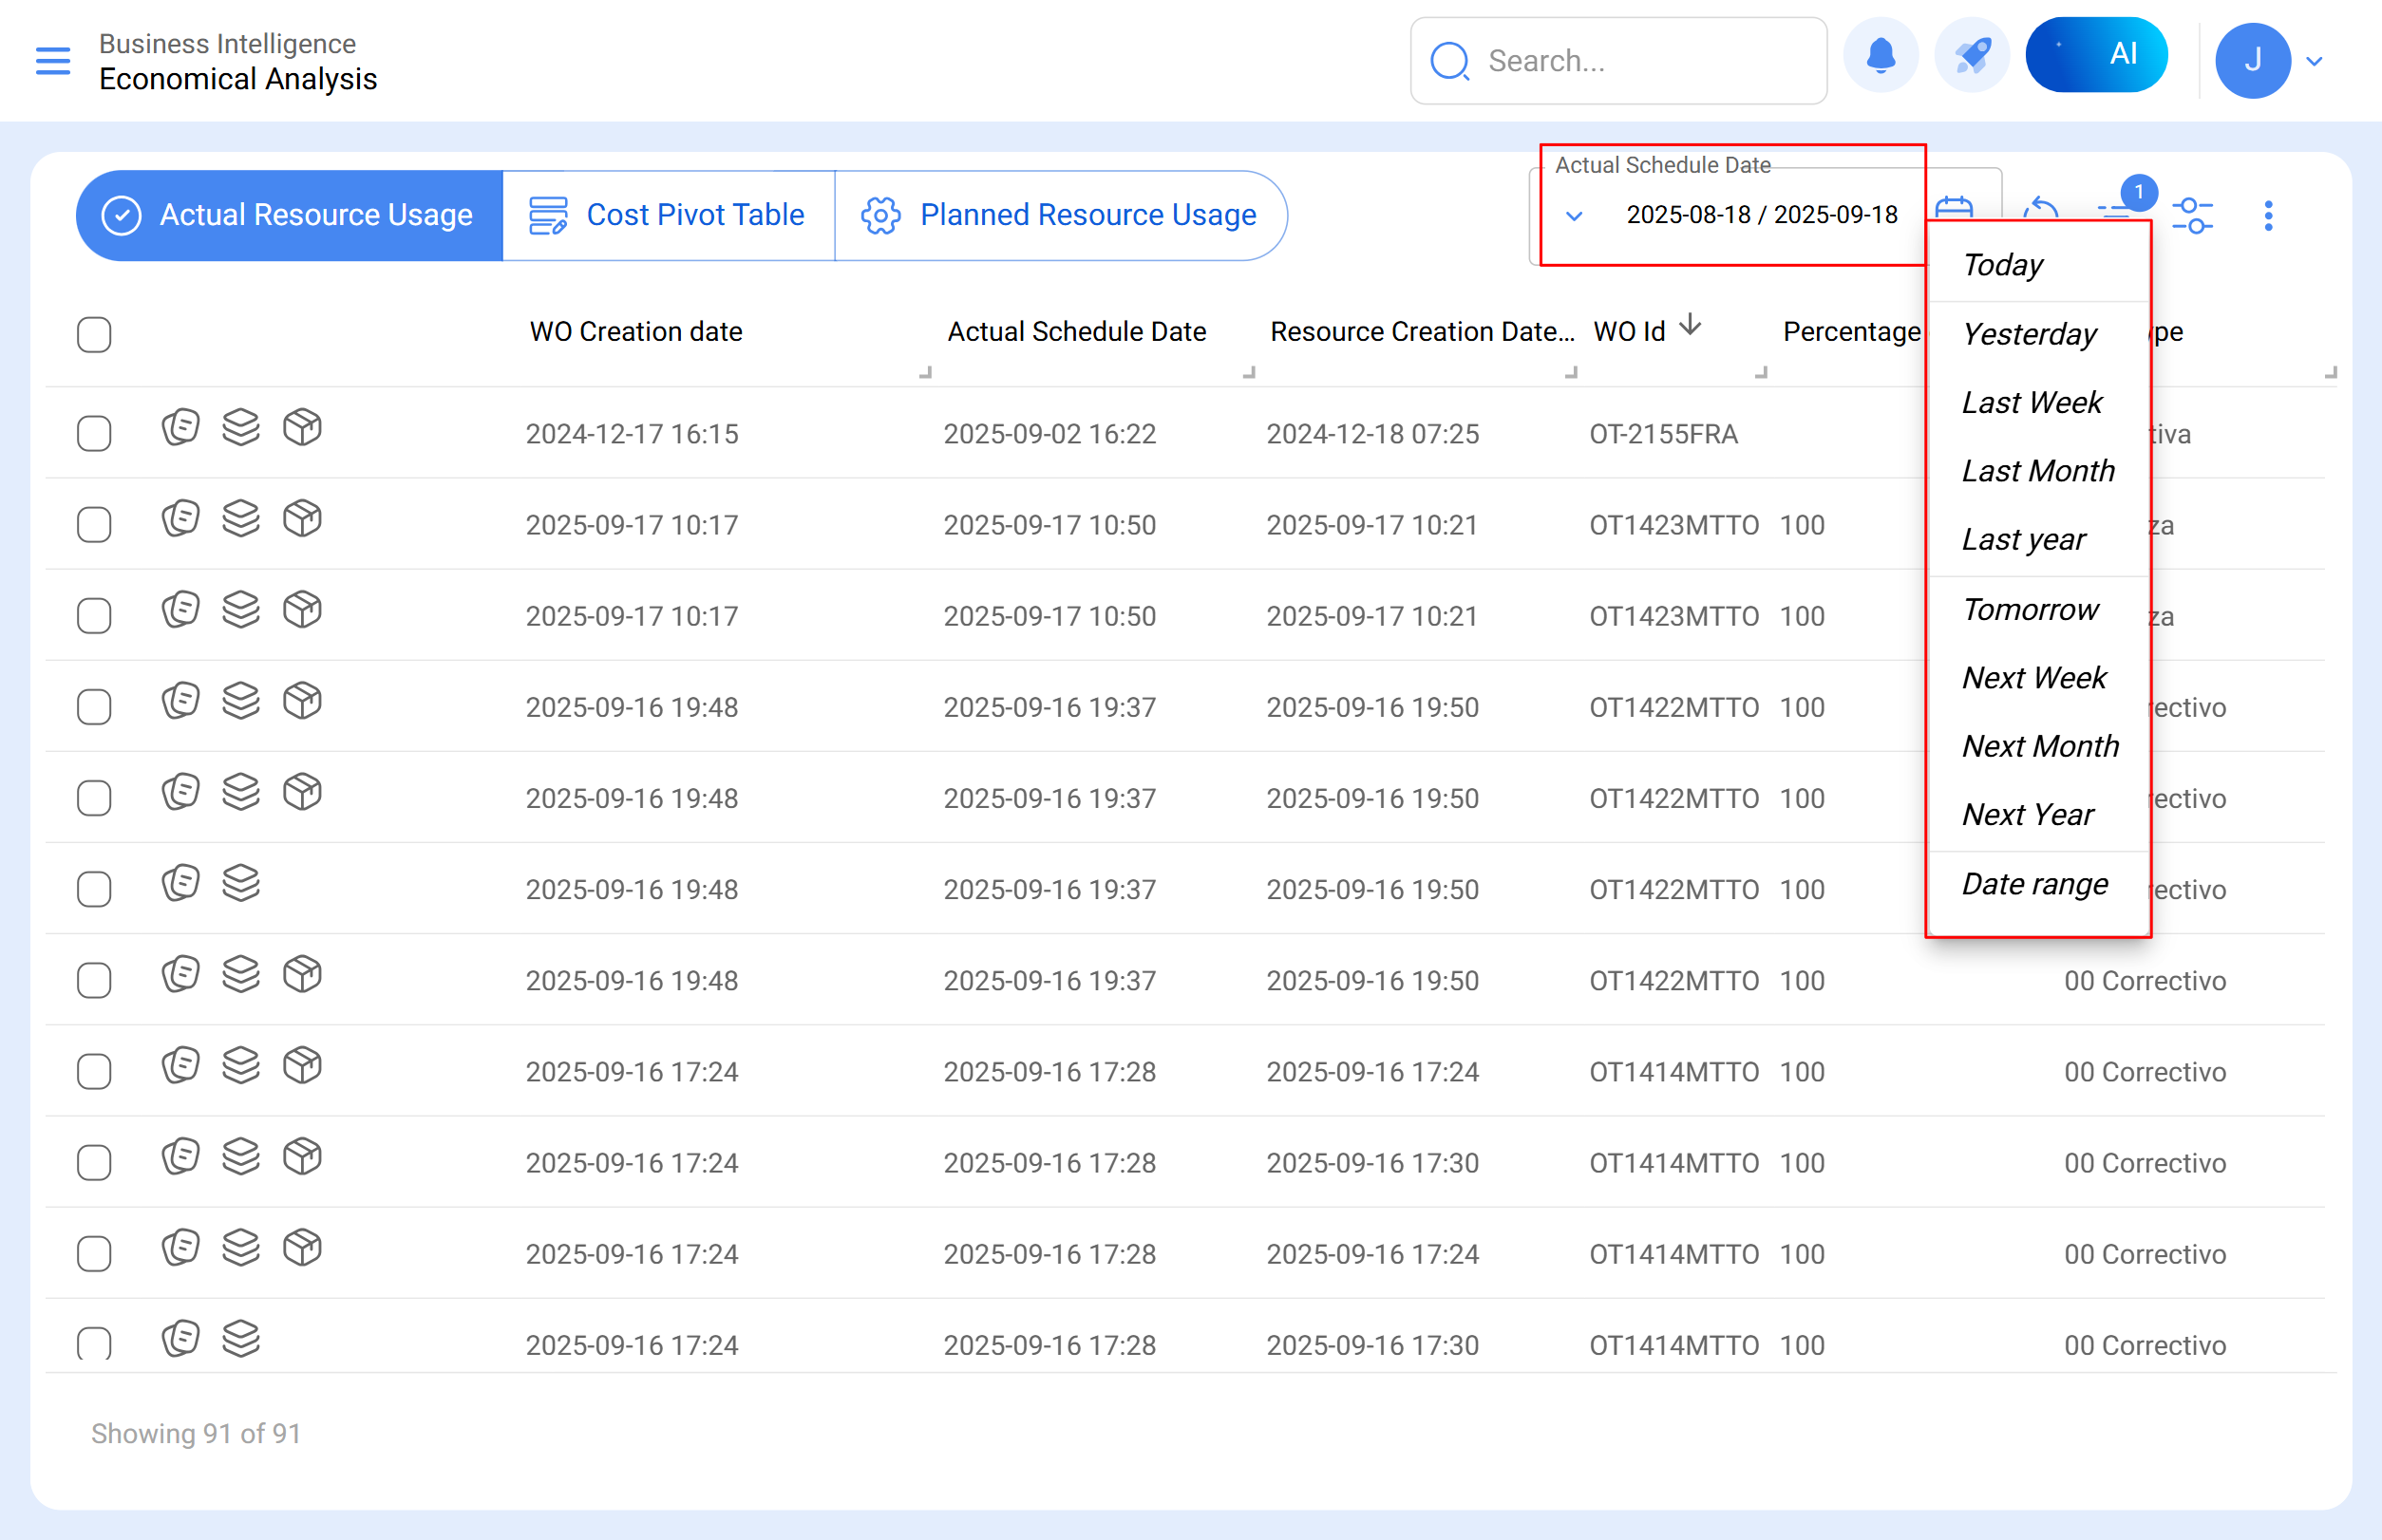Image resolution: width=2382 pixels, height=1540 pixels.
Task: Open the three-dot more options menu
Action: (2268, 215)
